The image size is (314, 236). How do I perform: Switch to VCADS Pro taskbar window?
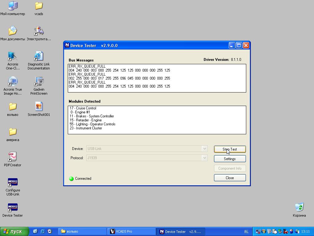(x=131, y=231)
